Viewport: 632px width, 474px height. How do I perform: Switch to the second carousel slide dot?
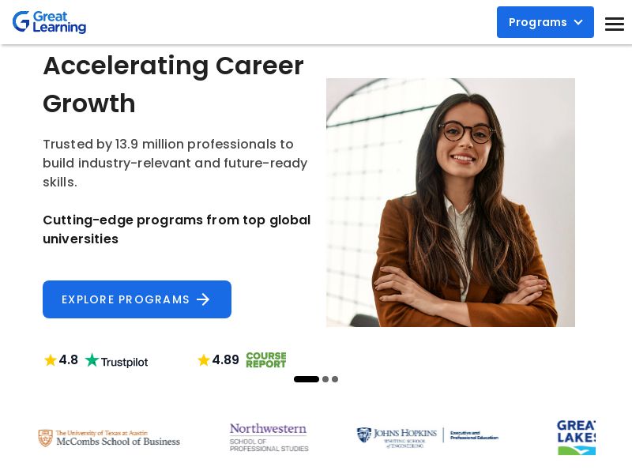pyautogui.click(x=325, y=379)
